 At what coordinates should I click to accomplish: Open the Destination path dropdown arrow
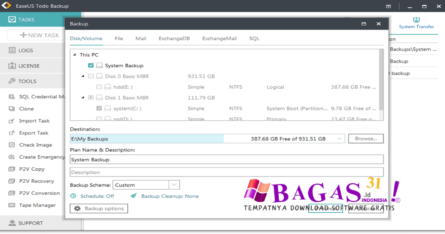(x=339, y=139)
